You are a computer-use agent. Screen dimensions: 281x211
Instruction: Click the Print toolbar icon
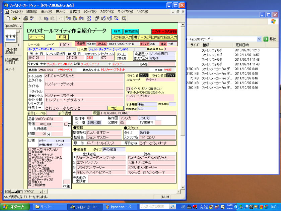pyautogui.click(x=26, y=18)
